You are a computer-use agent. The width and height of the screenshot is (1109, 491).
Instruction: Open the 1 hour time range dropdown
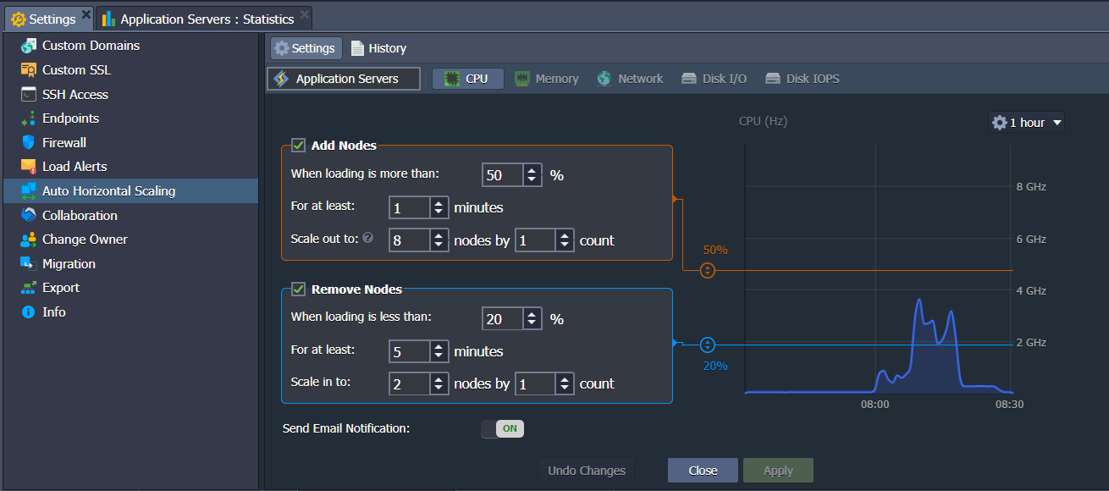click(x=1026, y=123)
